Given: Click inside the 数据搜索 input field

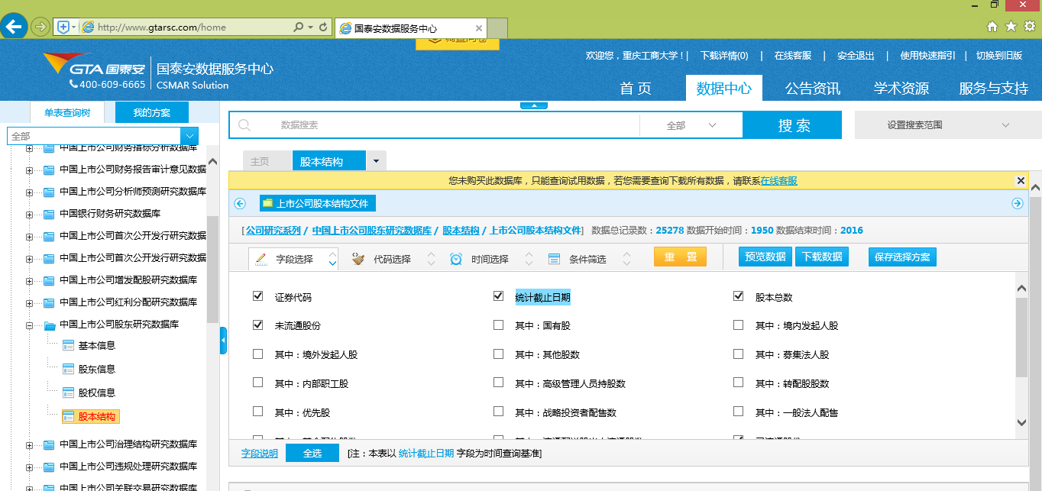Looking at the screenshot, I should pyautogui.click(x=451, y=125).
